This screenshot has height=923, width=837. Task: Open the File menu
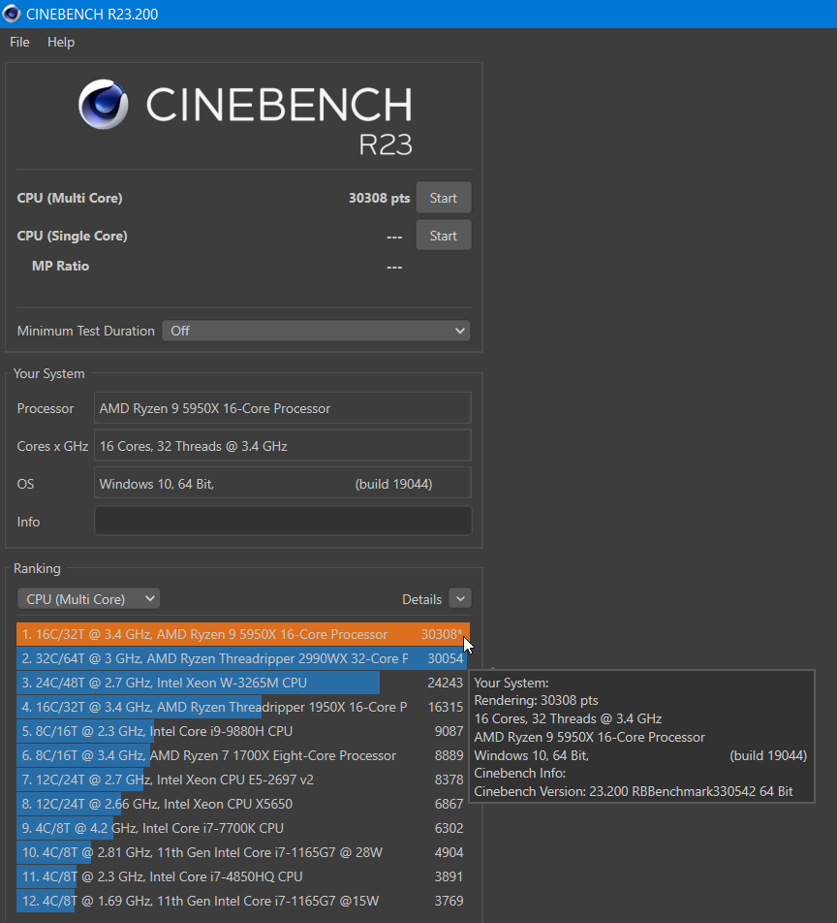19,43
